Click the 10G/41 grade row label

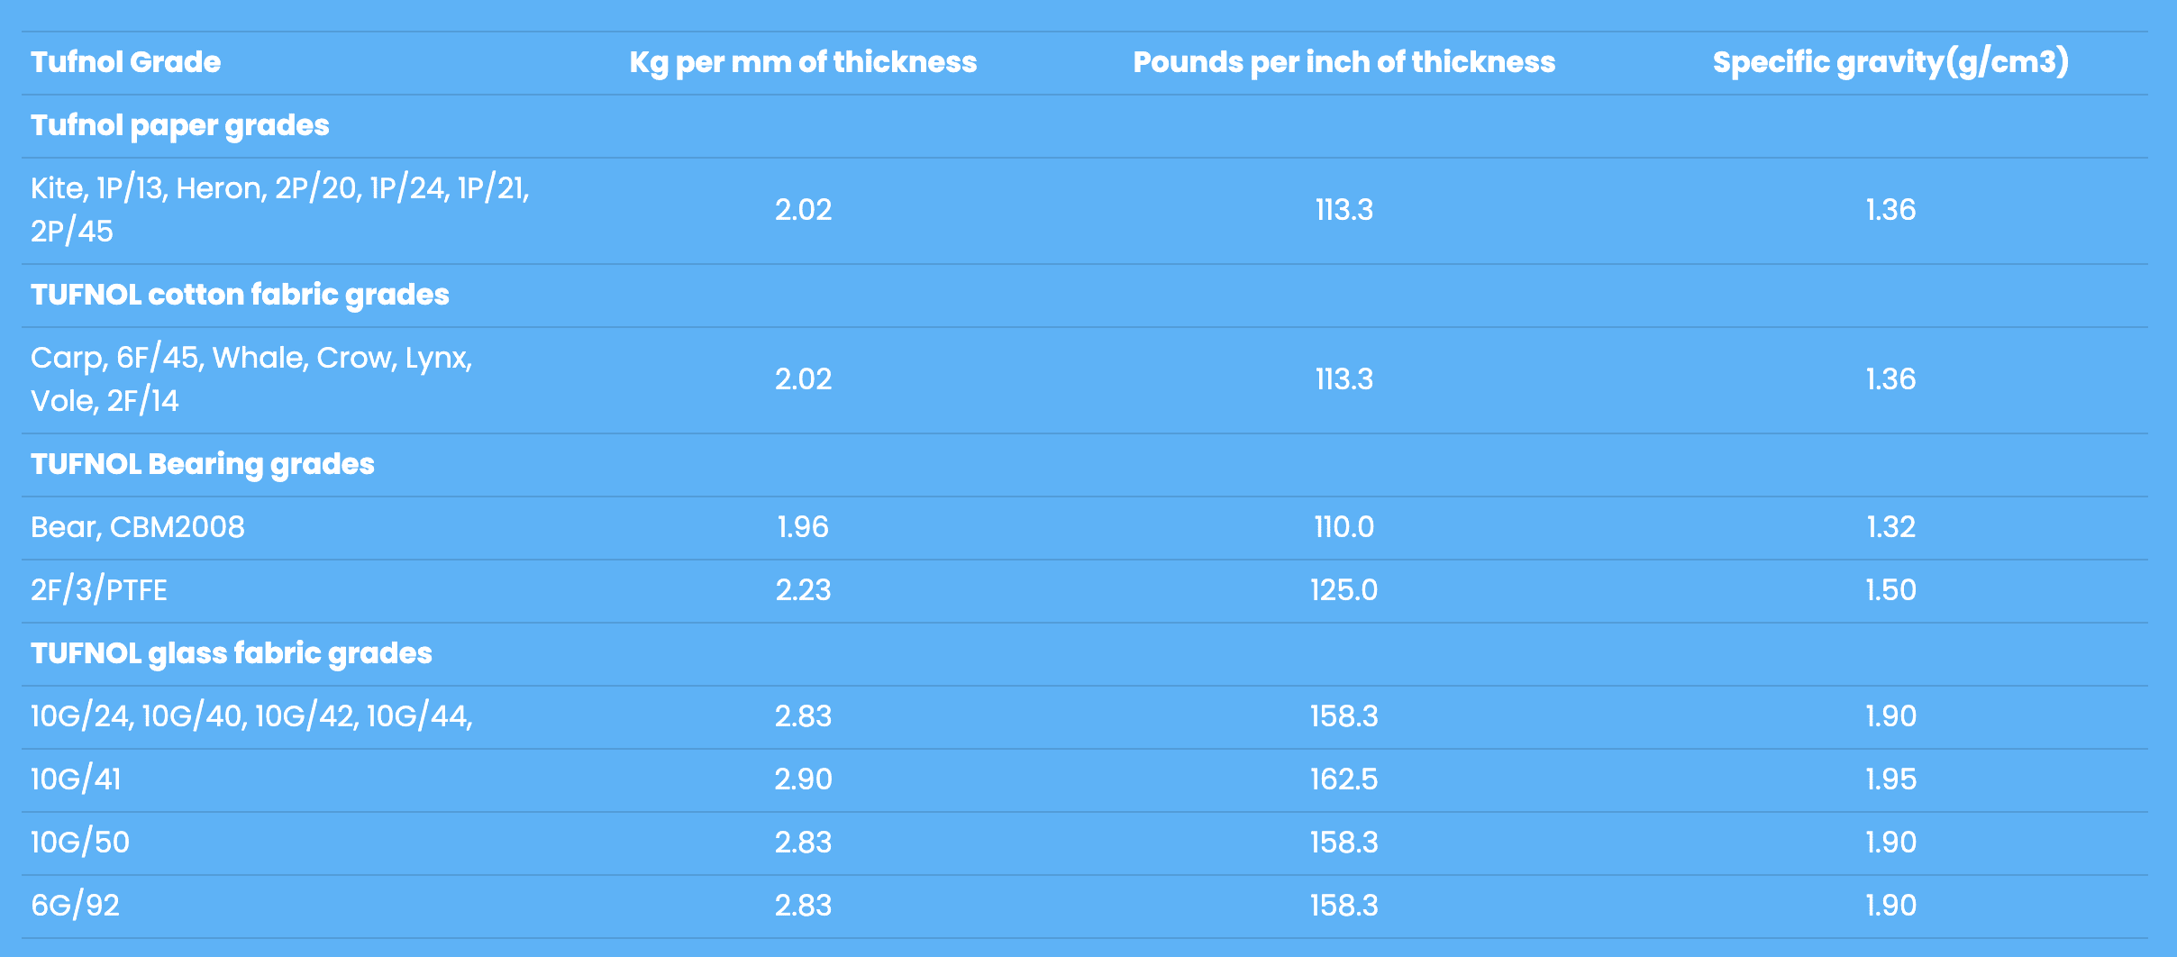point(76,779)
